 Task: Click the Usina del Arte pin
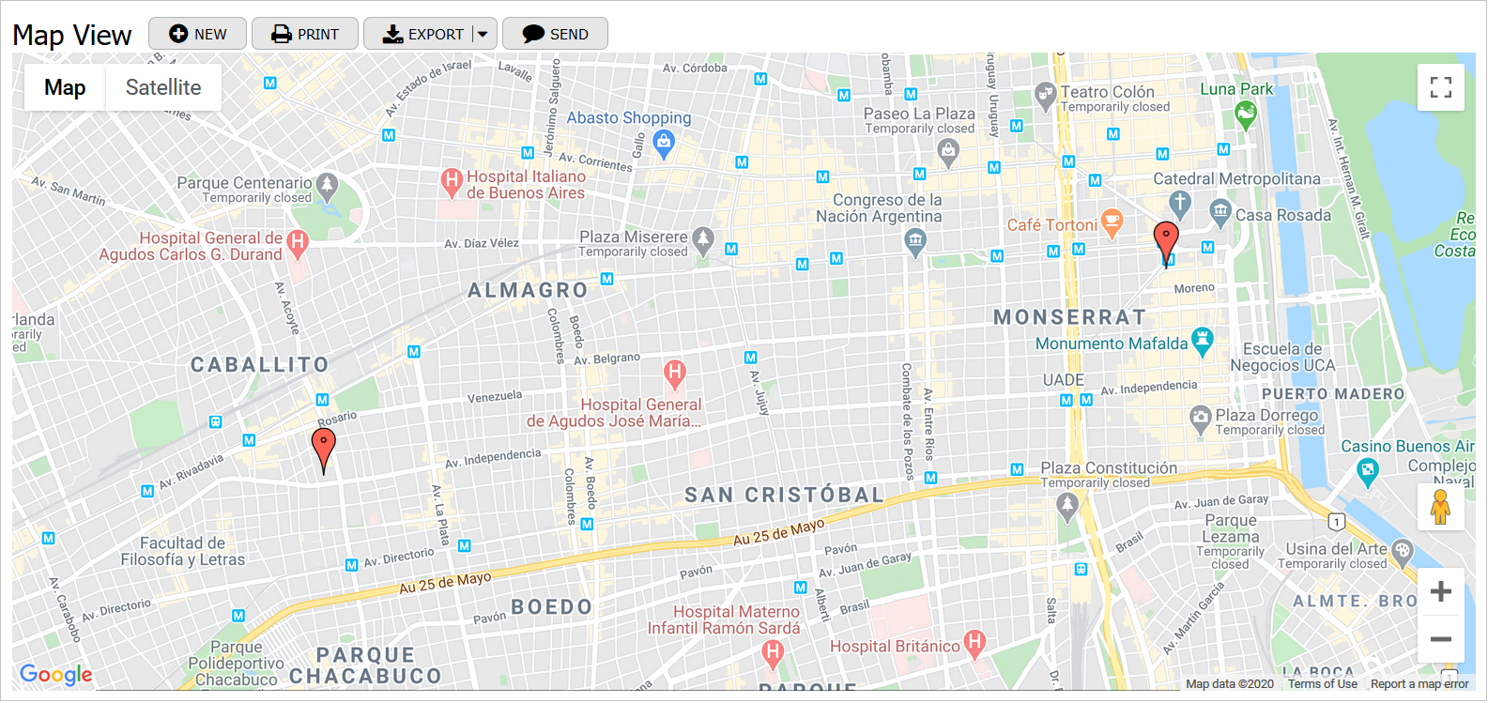[1403, 553]
